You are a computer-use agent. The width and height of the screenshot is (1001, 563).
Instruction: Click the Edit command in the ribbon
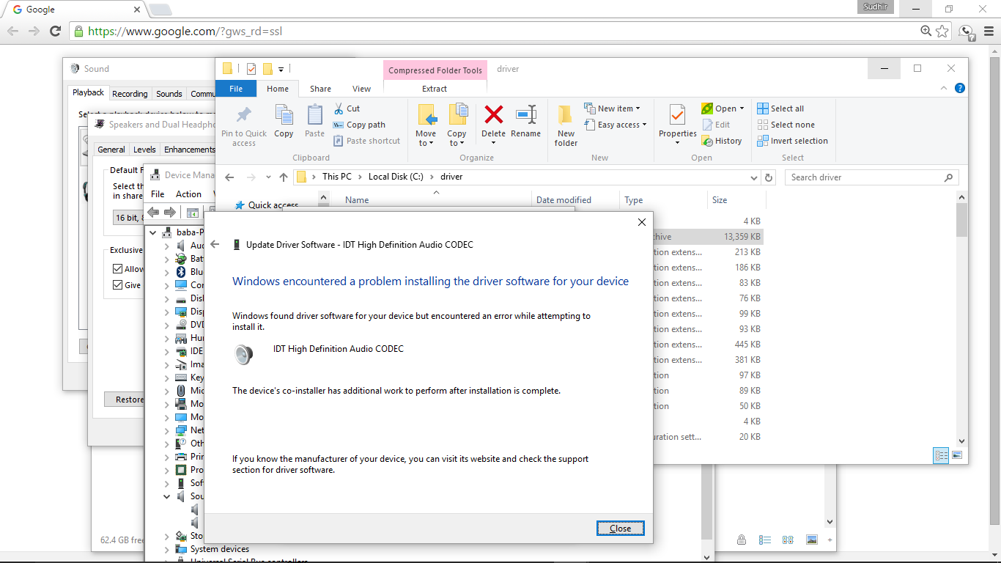click(716, 125)
